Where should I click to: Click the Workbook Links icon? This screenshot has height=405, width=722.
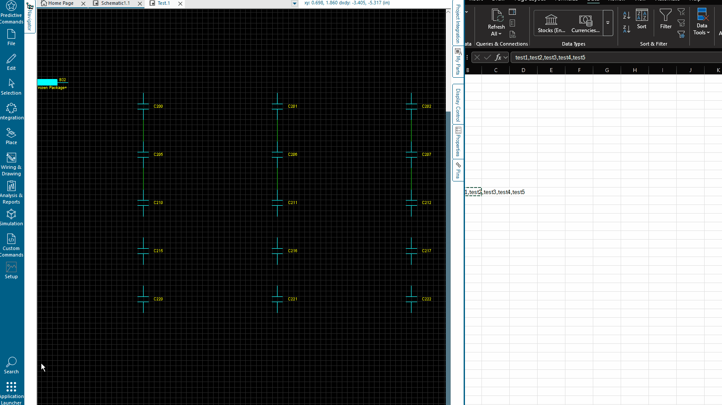tap(512, 34)
